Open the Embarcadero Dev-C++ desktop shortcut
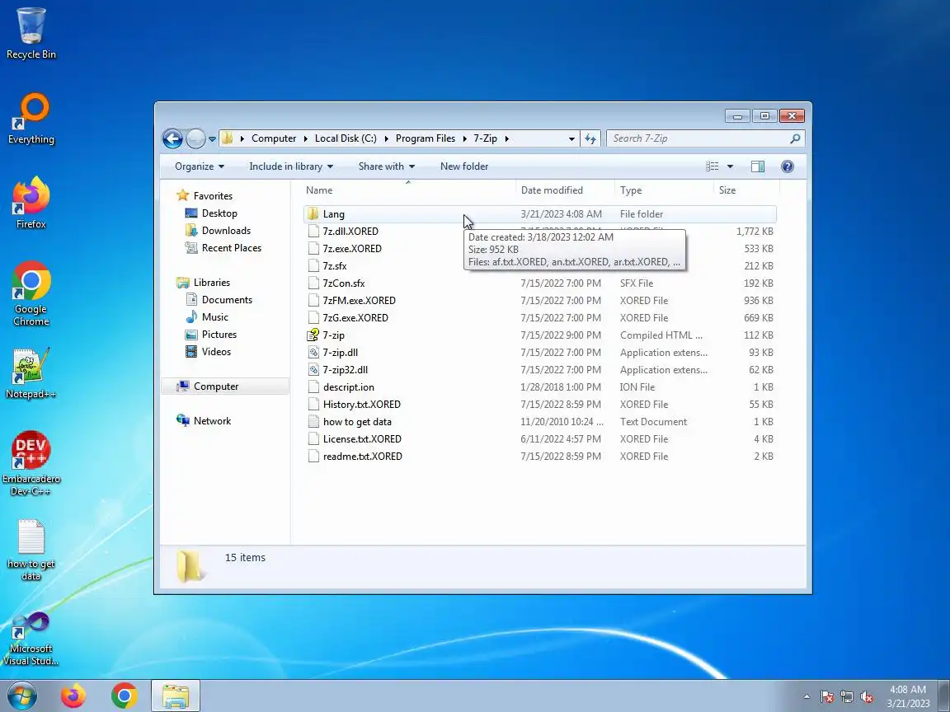This screenshot has width=950, height=712. coord(31,463)
